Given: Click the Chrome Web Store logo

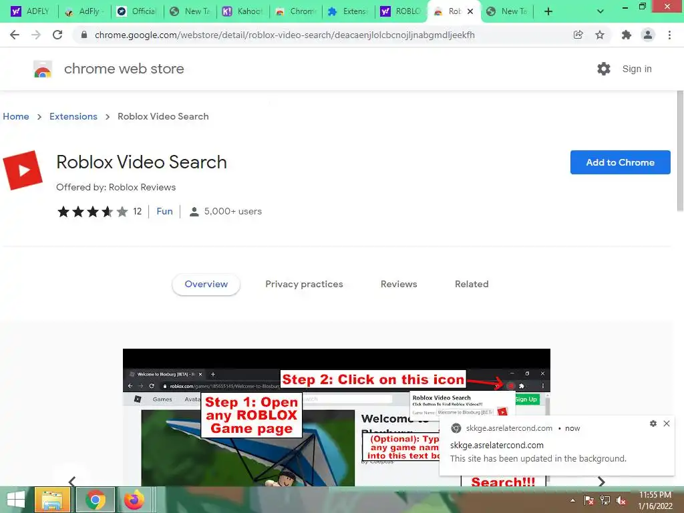Looking at the screenshot, I should pyautogui.click(x=43, y=69).
